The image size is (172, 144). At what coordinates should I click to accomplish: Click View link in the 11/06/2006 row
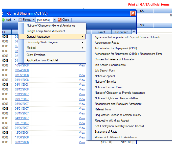82,137
